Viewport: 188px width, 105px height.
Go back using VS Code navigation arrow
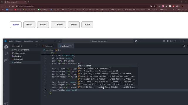[x=55, y=41]
